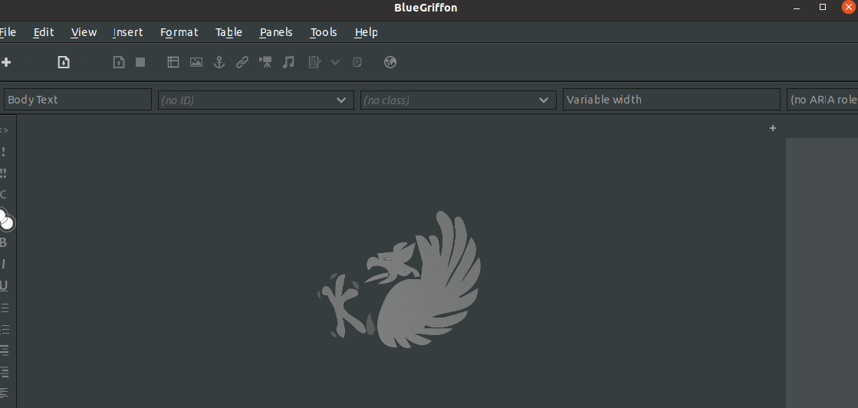Open the View menu
Image resolution: width=858 pixels, height=408 pixels.
pyautogui.click(x=84, y=32)
